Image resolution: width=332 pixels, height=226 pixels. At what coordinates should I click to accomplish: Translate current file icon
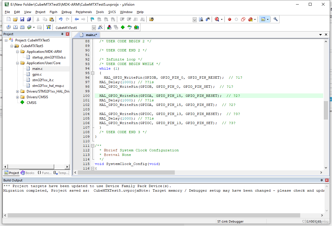9,27
